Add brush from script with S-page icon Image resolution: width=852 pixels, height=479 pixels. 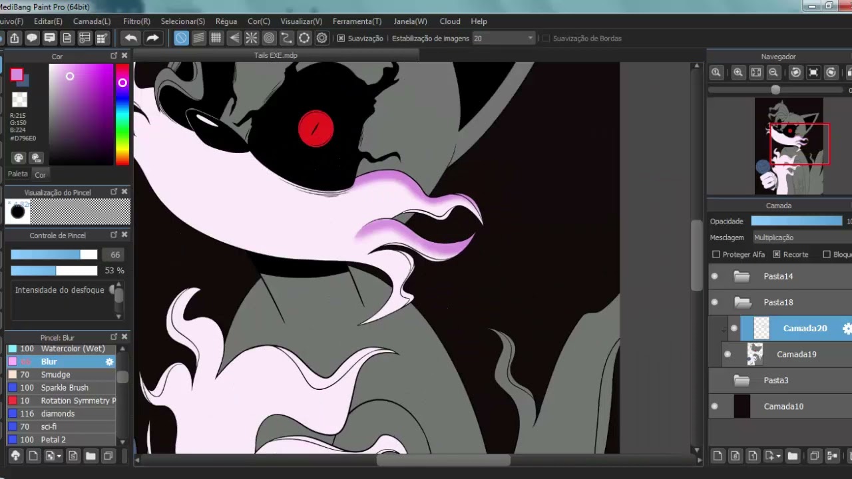pos(73,456)
